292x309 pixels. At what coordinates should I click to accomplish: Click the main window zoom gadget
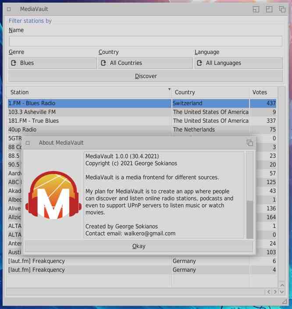point(269,9)
